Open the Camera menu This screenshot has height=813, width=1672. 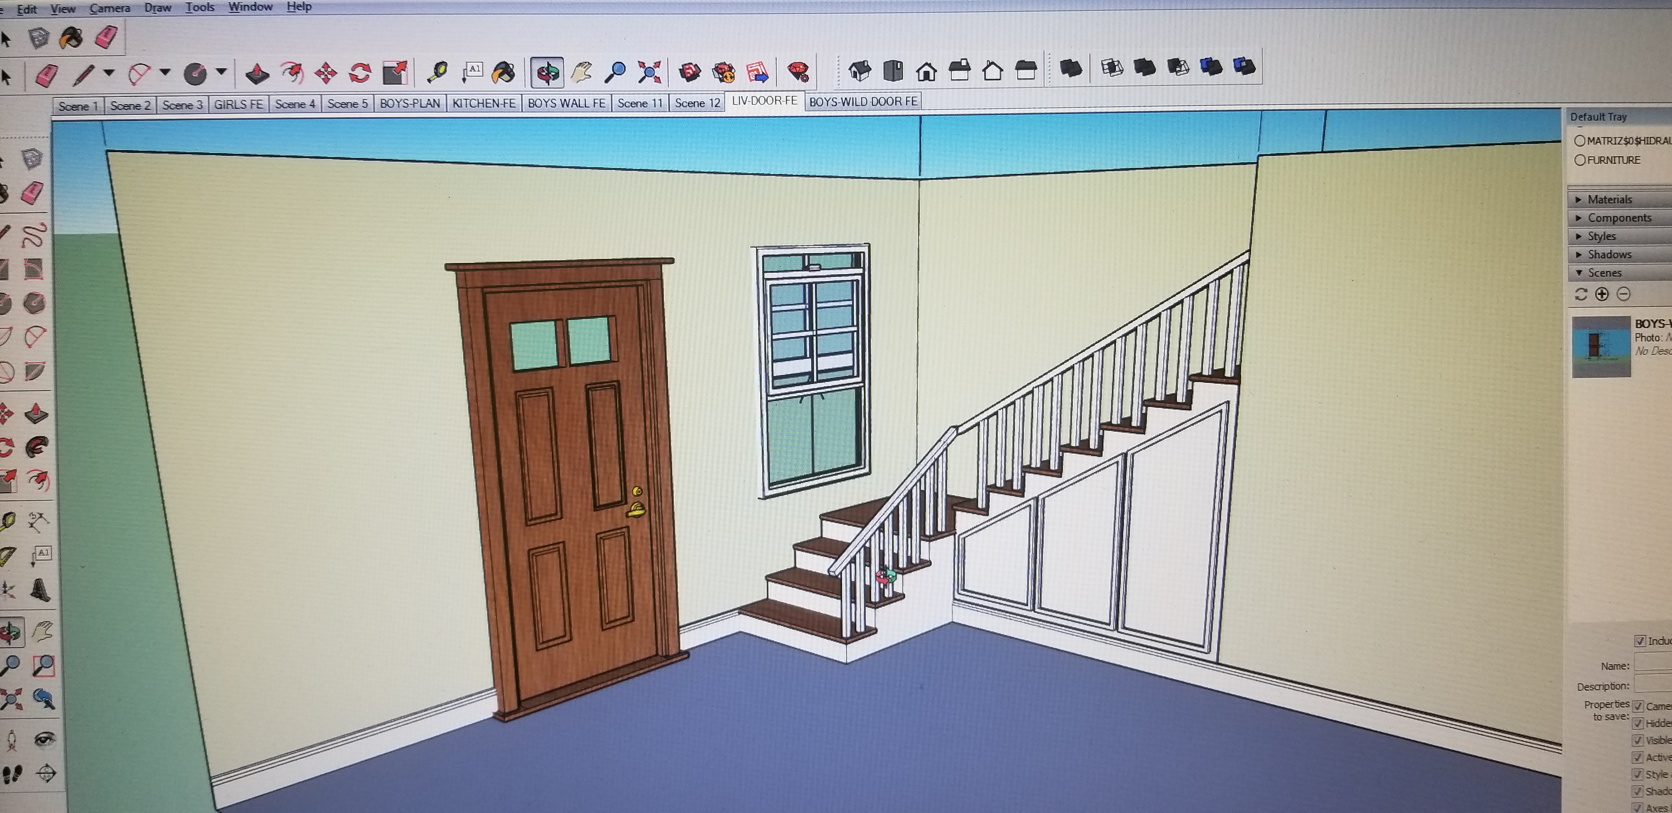[110, 8]
